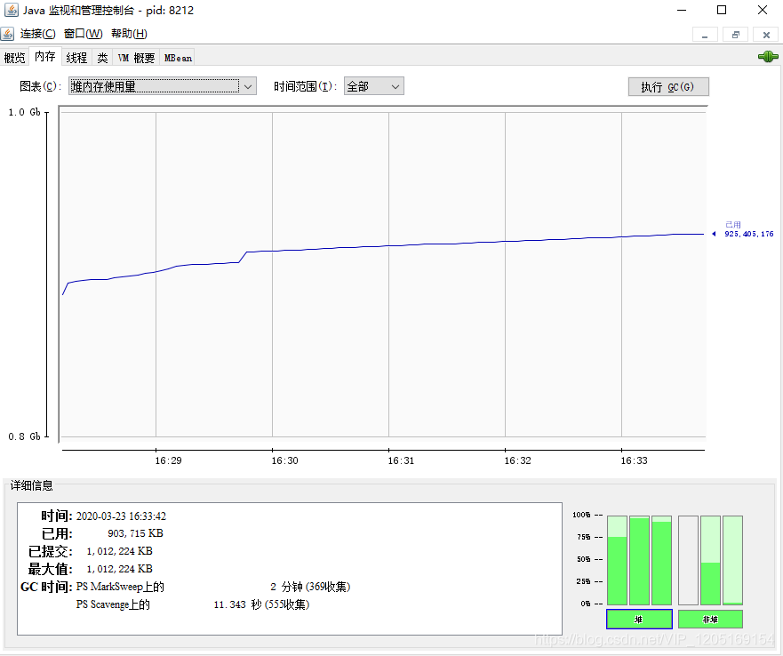This screenshot has width=783, height=656.
Task: Select the 内存 tab
Action: pyautogui.click(x=45, y=57)
